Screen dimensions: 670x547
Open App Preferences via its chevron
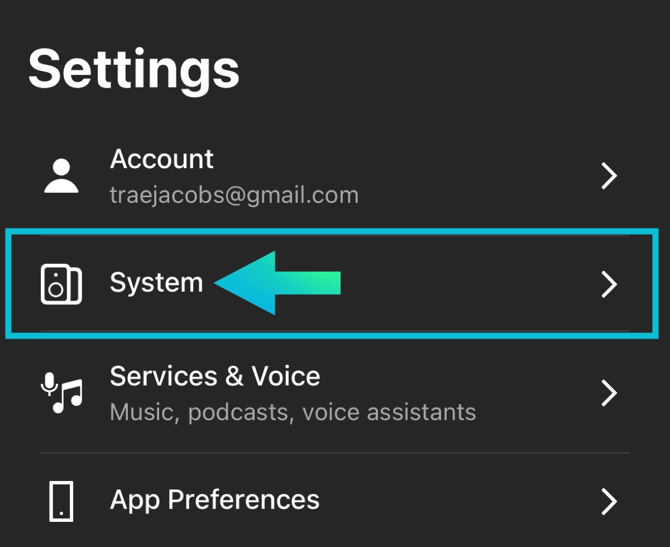[609, 501]
